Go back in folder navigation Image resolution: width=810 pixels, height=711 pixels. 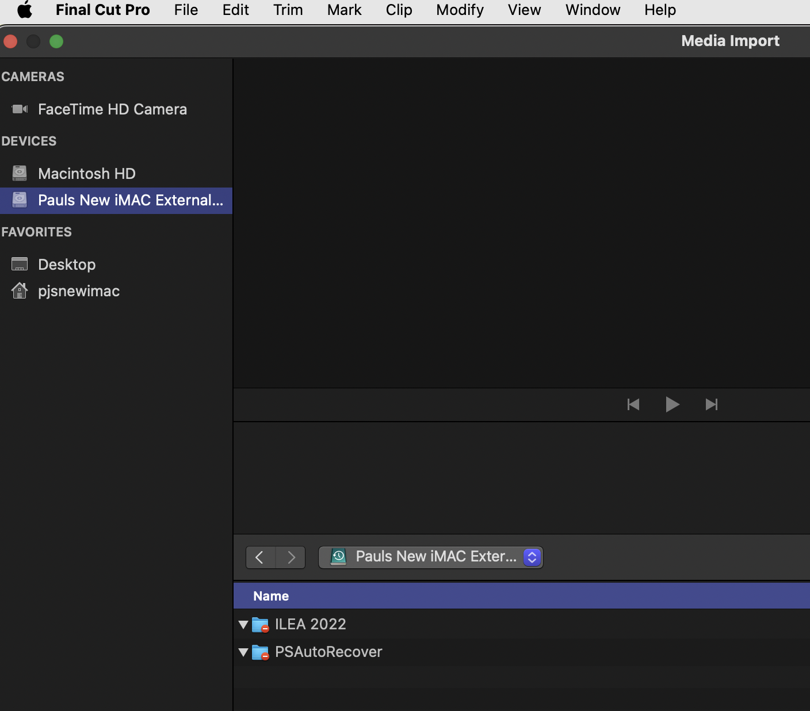(261, 557)
